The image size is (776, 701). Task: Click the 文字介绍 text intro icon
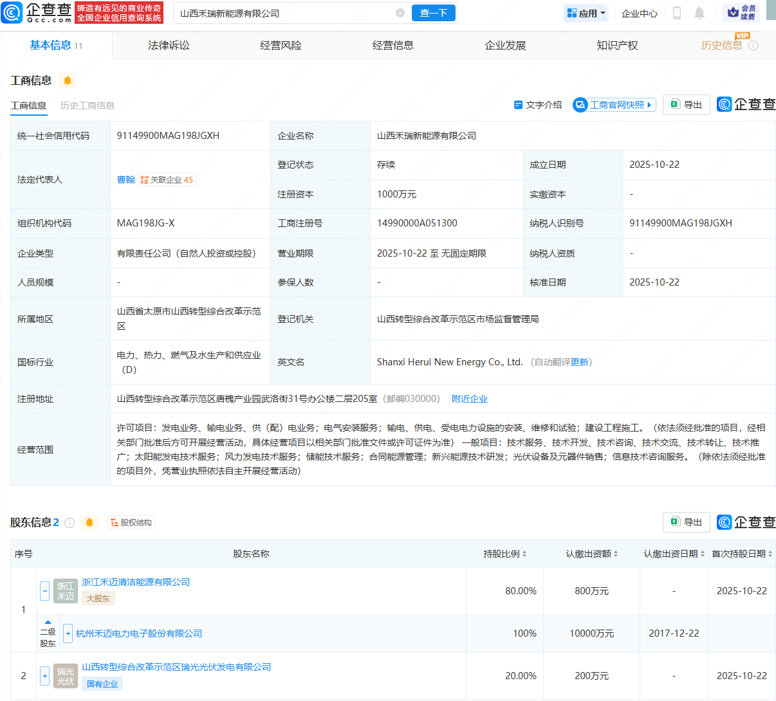coord(518,105)
